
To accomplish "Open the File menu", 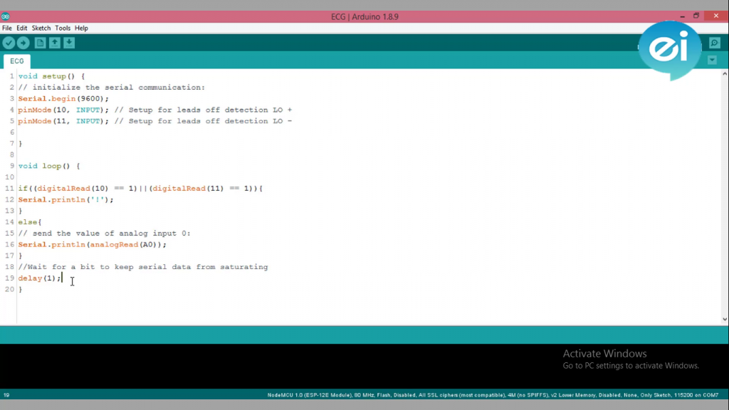I will tap(6, 28).
